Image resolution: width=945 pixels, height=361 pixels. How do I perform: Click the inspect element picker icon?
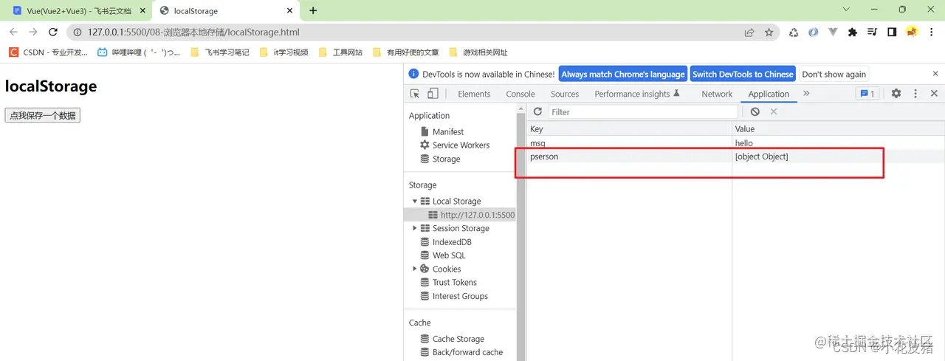click(415, 94)
